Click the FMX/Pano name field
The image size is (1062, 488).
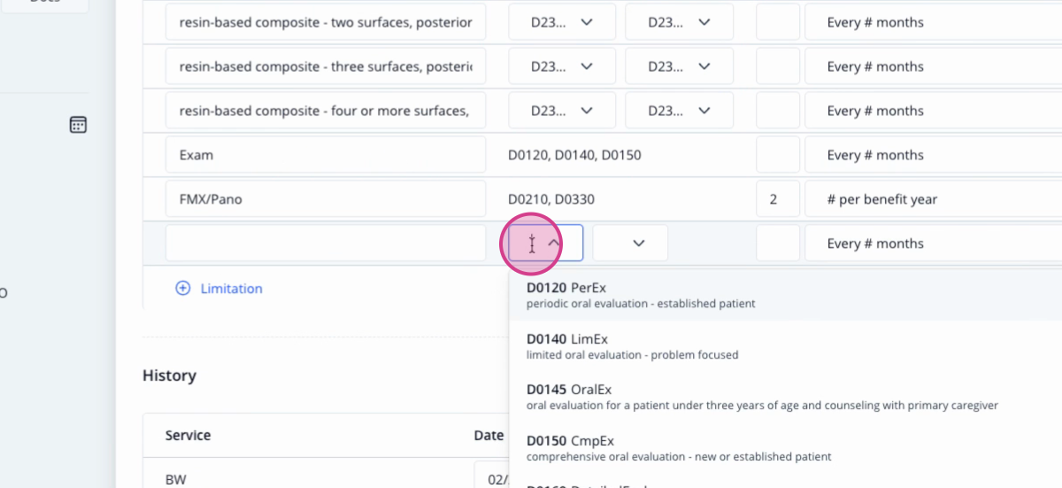coord(326,199)
